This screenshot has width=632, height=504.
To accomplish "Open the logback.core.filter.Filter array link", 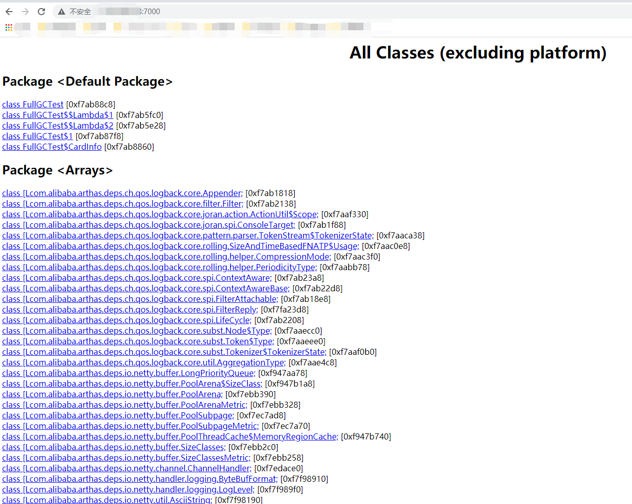I will 123,204.
